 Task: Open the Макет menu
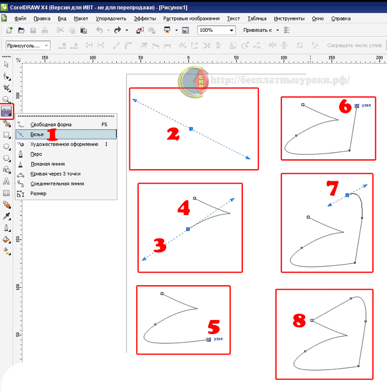(x=81, y=19)
